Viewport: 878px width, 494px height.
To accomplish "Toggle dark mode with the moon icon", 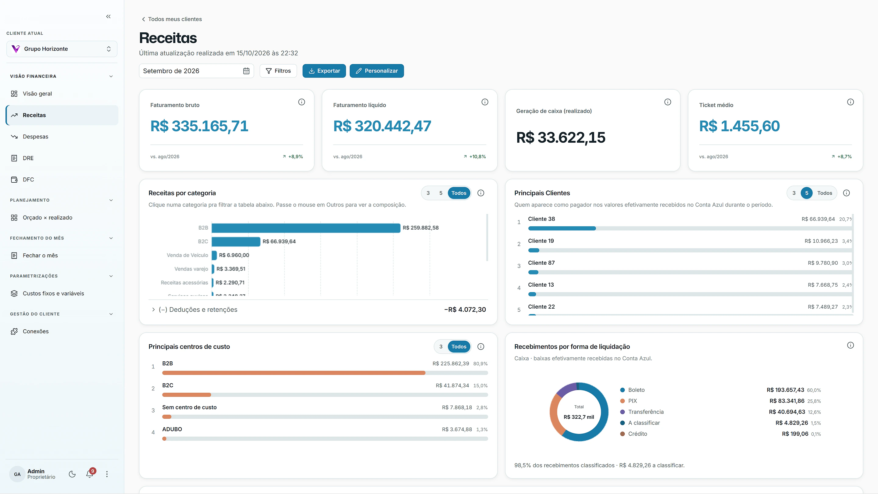I will click(x=72, y=474).
